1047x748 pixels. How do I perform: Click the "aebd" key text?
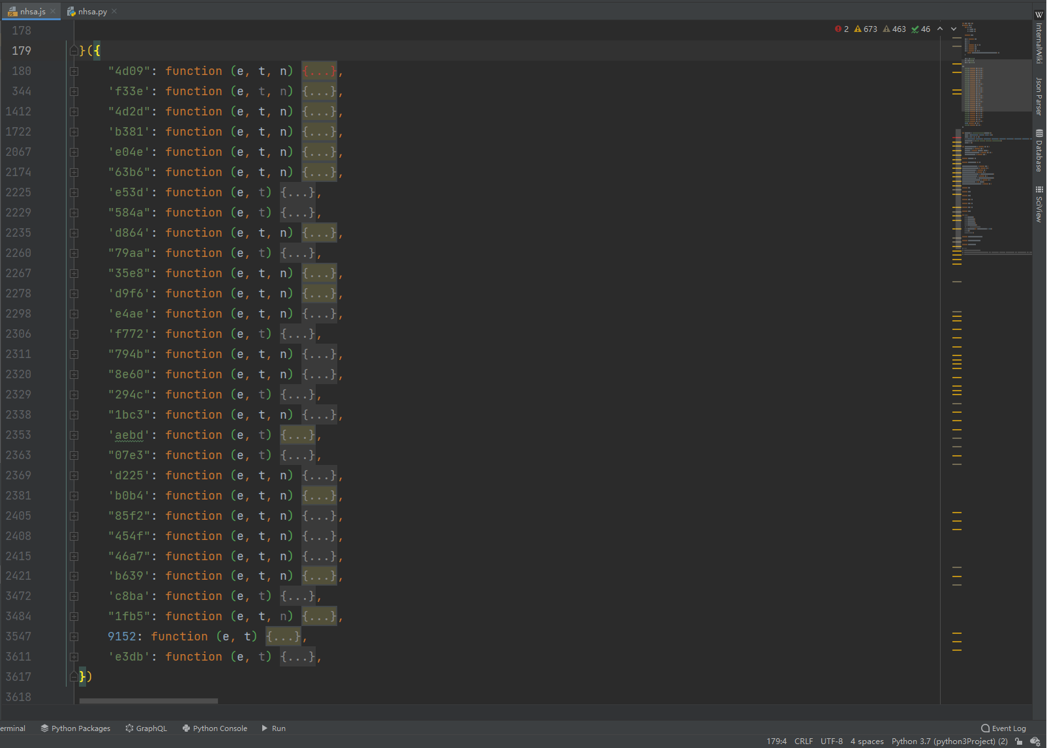129,435
